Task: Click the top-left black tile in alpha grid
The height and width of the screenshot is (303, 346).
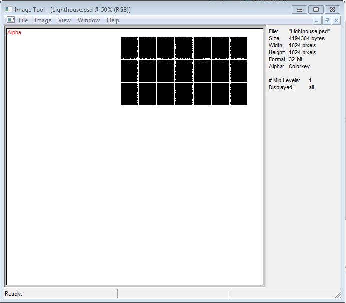Action: [129, 48]
